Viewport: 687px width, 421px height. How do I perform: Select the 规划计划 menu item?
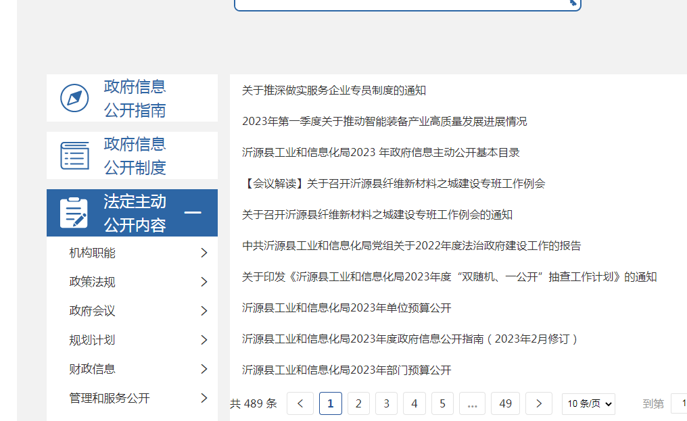coord(93,340)
